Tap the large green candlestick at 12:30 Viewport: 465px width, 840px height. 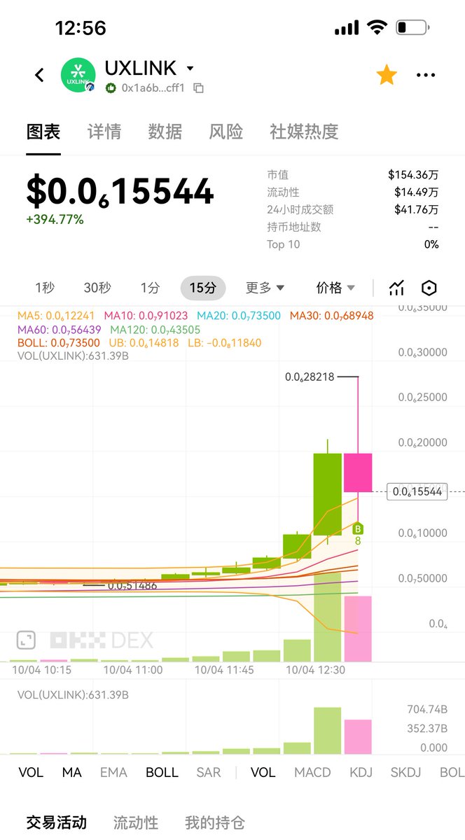(x=327, y=494)
